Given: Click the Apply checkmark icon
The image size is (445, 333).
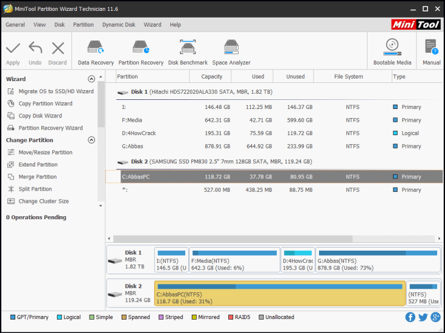Looking at the screenshot, I should click(13, 48).
